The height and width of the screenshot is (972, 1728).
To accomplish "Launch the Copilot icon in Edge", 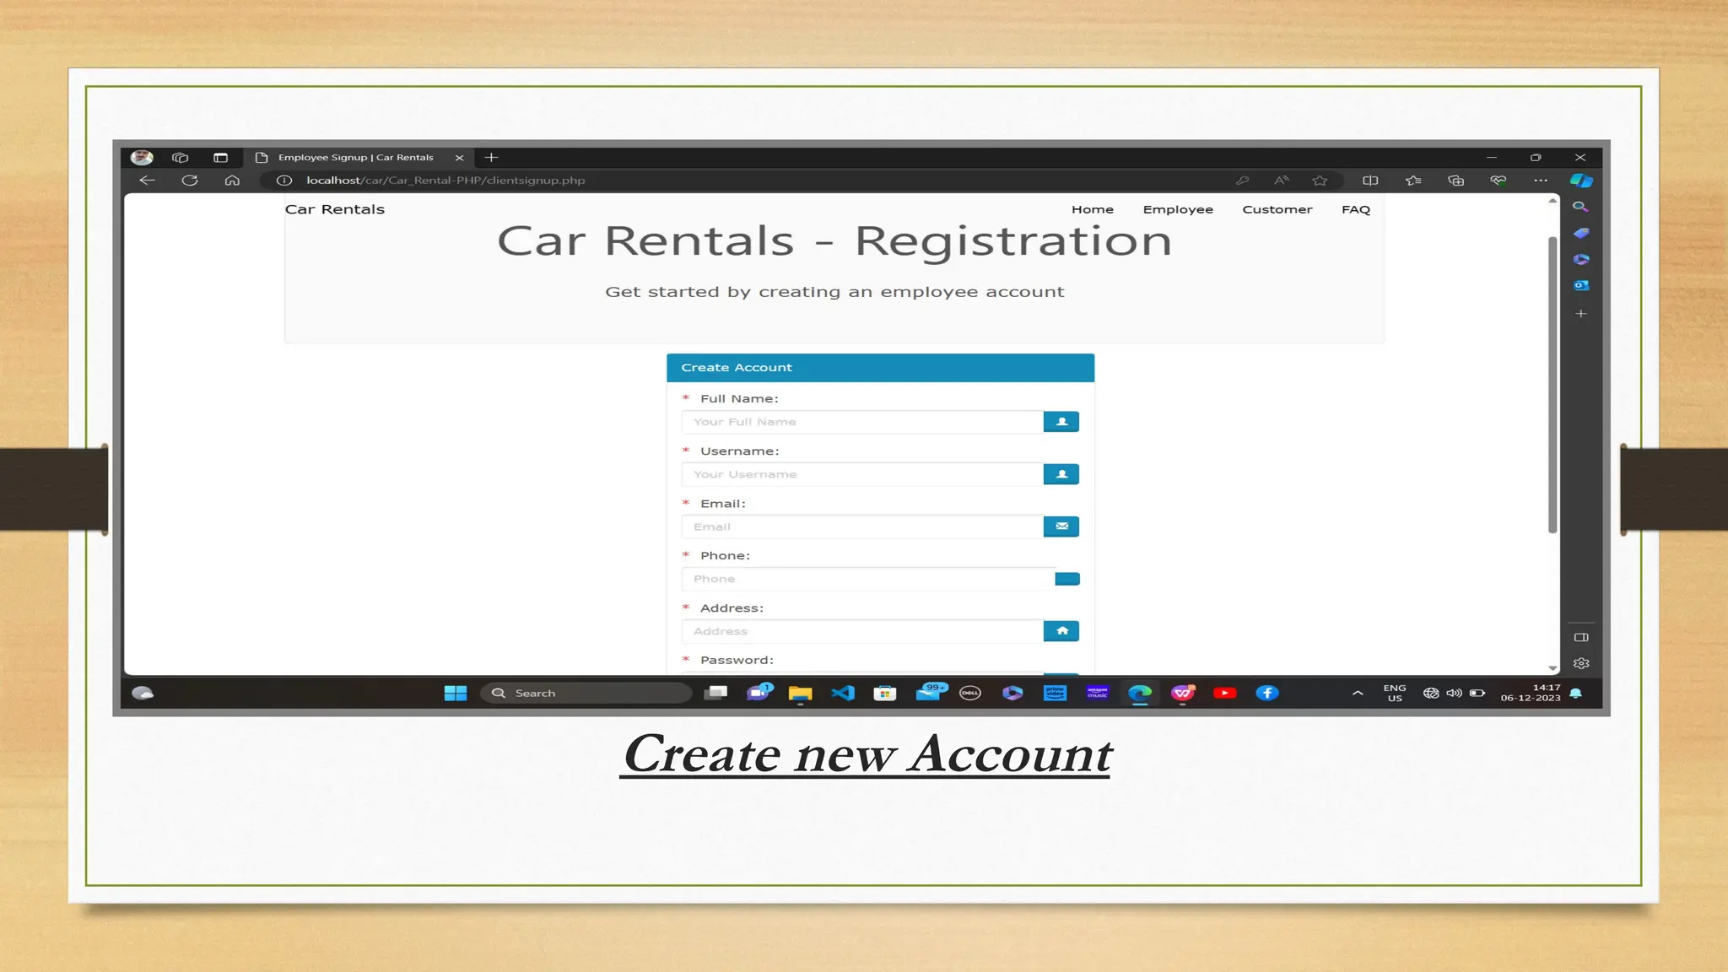I will (1581, 181).
